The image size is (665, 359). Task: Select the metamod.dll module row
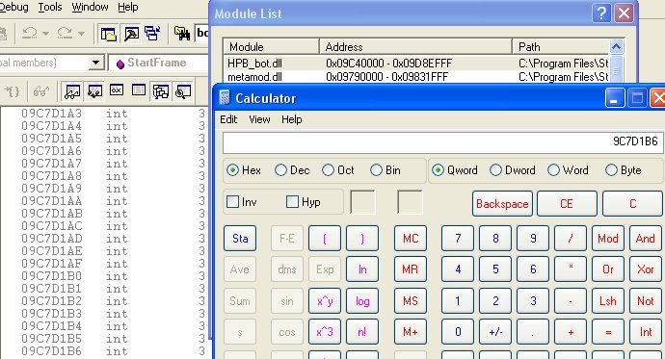[416, 77]
